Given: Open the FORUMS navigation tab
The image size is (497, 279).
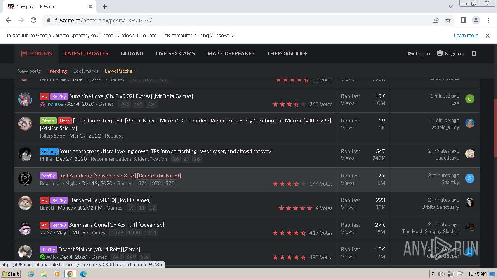Looking at the screenshot, I should pos(36,53).
